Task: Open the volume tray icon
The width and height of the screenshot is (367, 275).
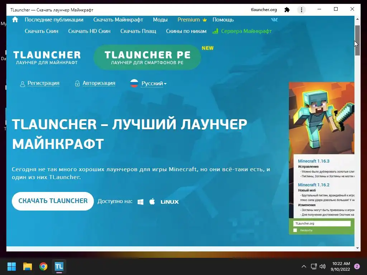Action: [x=323, y=266]
